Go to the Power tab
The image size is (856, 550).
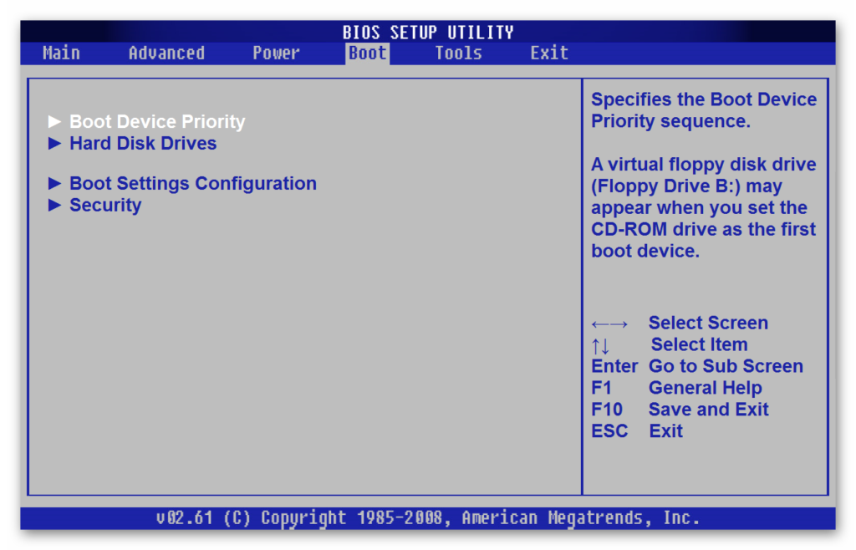pos(276,53)
